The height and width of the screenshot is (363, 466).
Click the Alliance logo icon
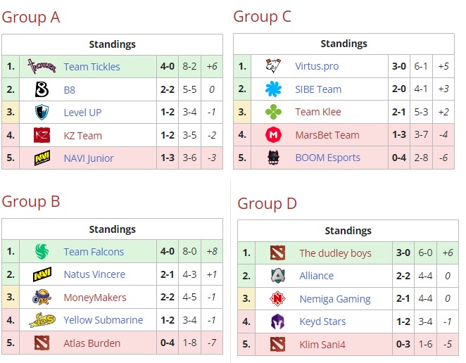pos(277,276)
